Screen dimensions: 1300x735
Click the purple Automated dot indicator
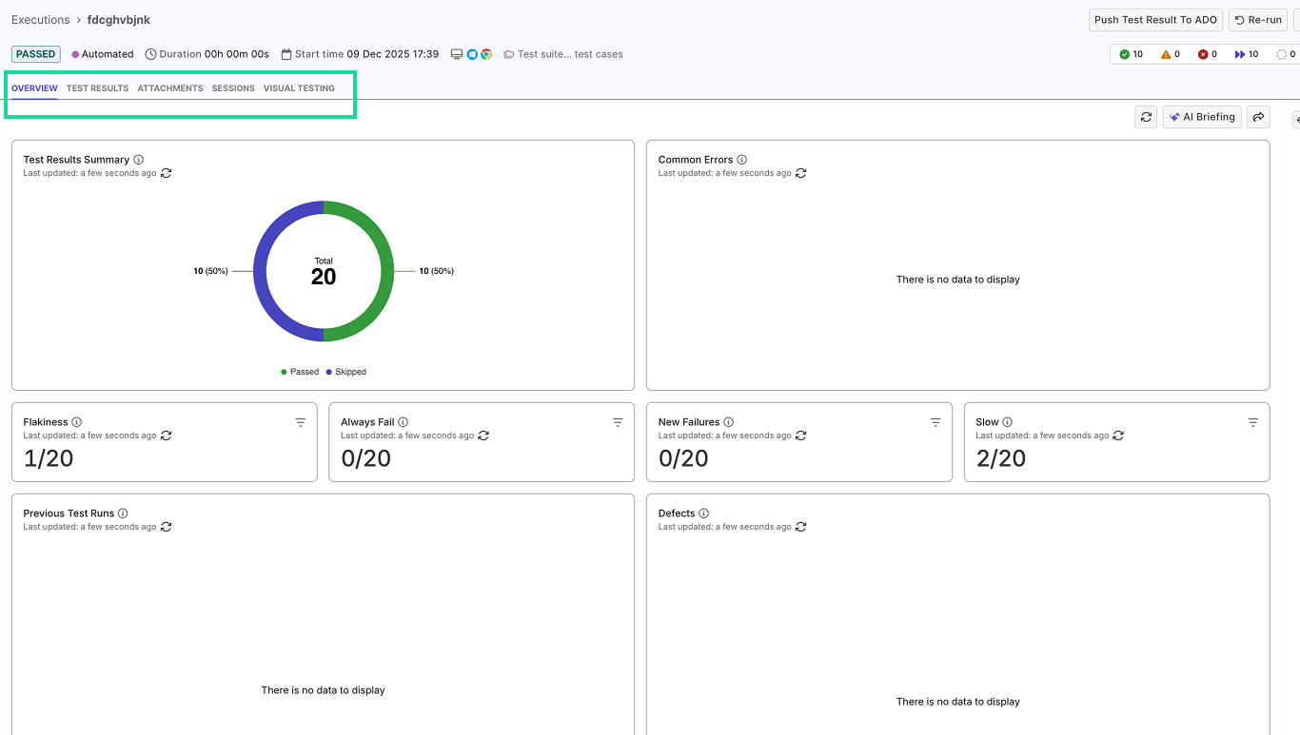tap(75, 54)
